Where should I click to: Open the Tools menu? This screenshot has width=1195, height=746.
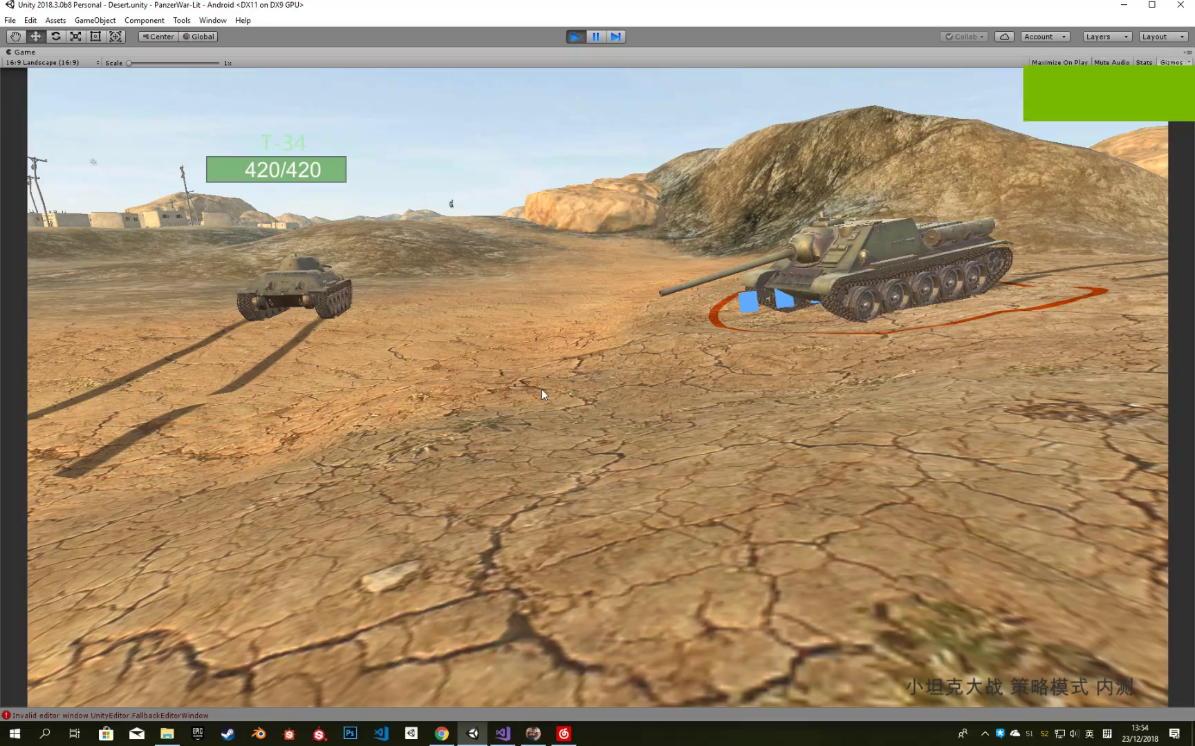[x=181, y=20]
